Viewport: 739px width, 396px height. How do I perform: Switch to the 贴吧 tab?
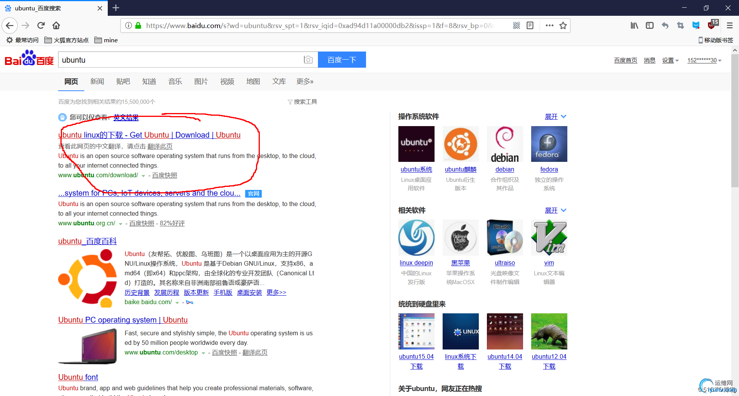coord(123,82)
